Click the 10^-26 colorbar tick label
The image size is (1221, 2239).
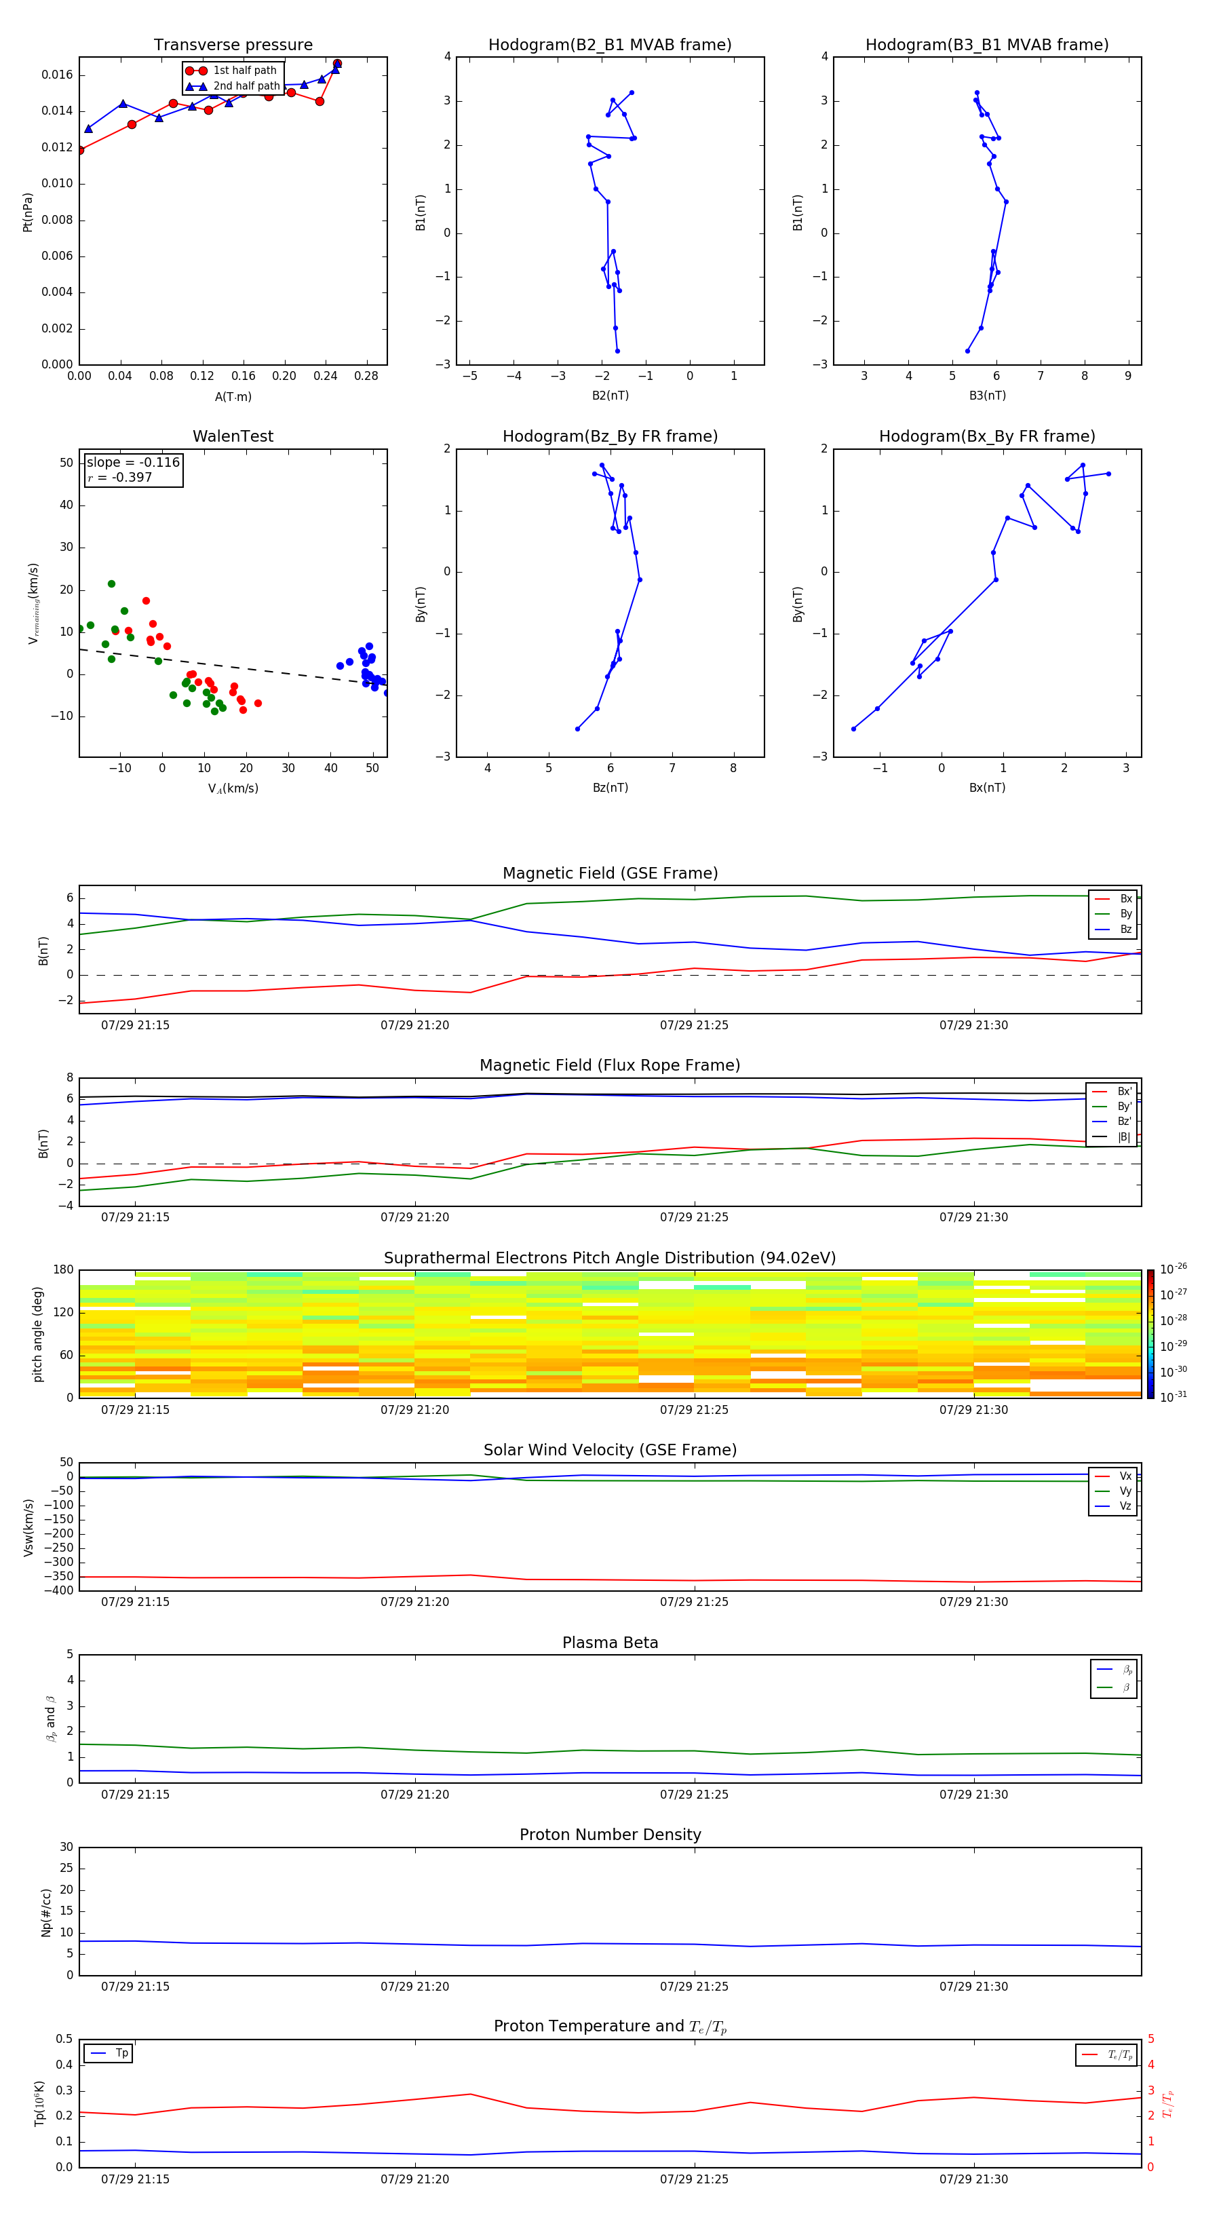(1174, 1269)
